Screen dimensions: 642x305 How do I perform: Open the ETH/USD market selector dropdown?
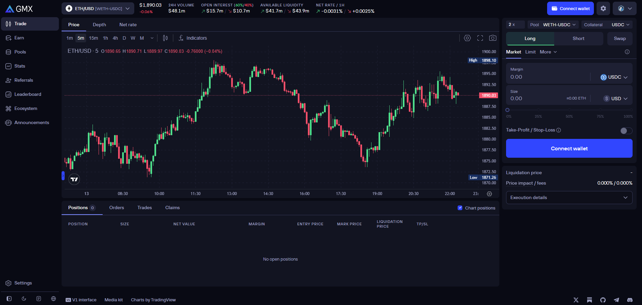[x=98, y=8]
